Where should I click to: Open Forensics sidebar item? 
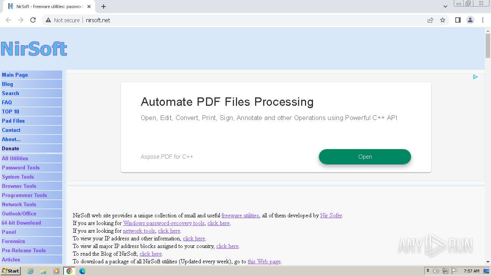(x=31, y=241)
